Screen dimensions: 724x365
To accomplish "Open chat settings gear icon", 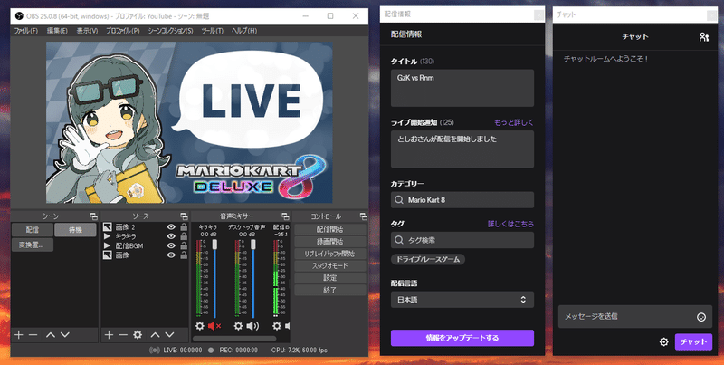I will pyautogui.click(x=664, y=341).
